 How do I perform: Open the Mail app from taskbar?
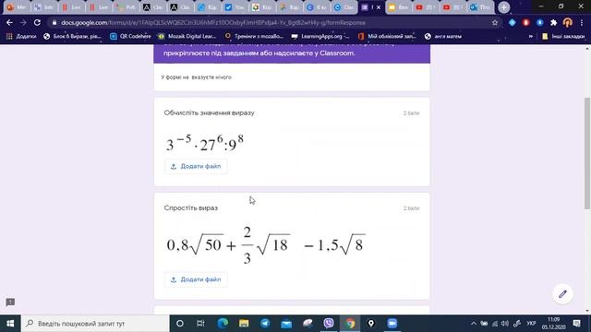coord(286,324)
